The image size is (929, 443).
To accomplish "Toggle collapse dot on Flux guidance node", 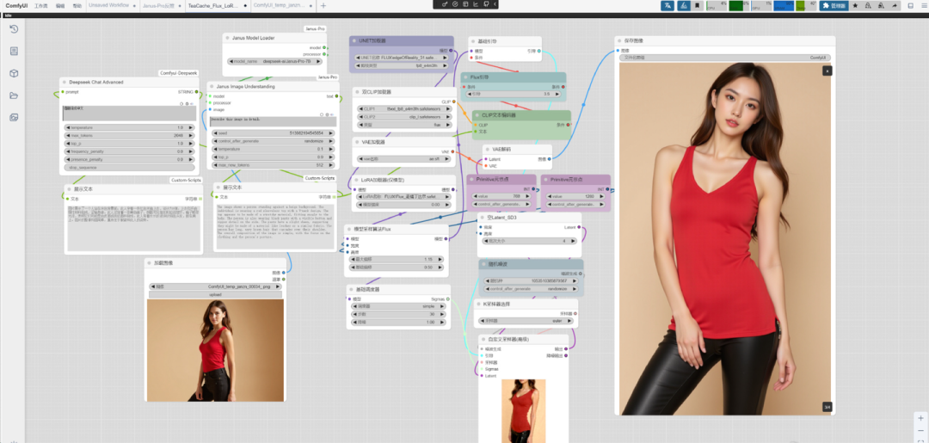I will pyautogui.click(x=466, y=77).
